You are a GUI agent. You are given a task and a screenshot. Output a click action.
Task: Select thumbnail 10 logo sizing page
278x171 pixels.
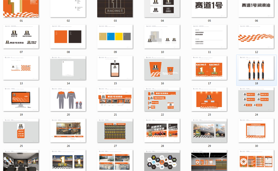[162, 37]
